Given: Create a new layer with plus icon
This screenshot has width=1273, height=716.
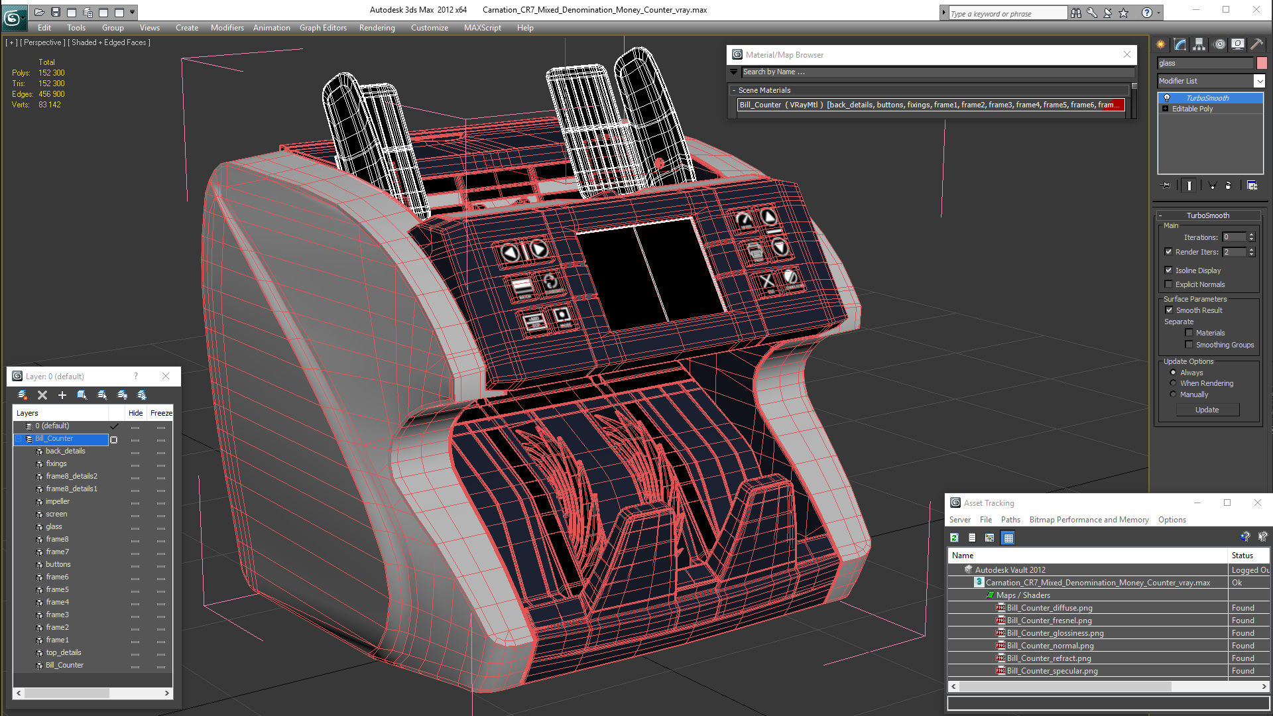Looking at the screenshot, I should (62, 395).
